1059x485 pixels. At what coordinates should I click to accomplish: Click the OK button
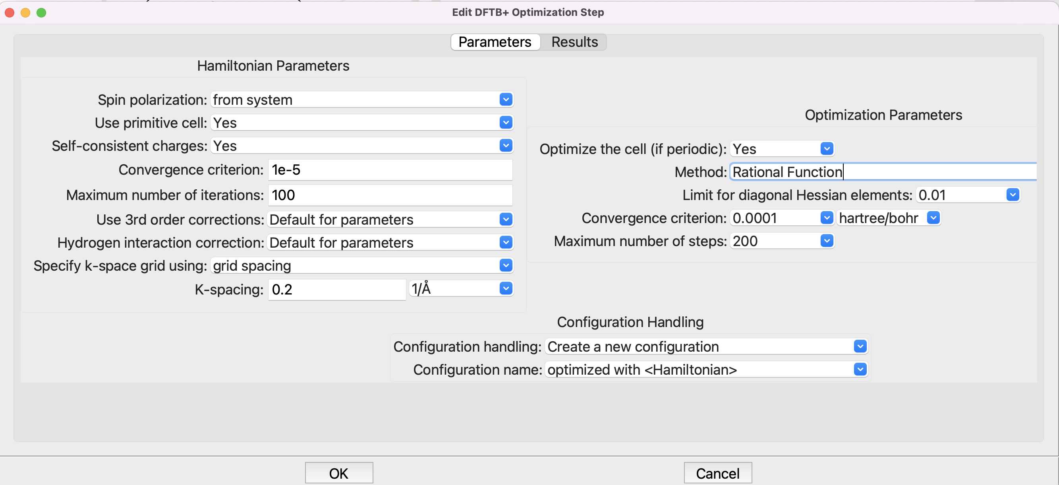coord(339,473)
